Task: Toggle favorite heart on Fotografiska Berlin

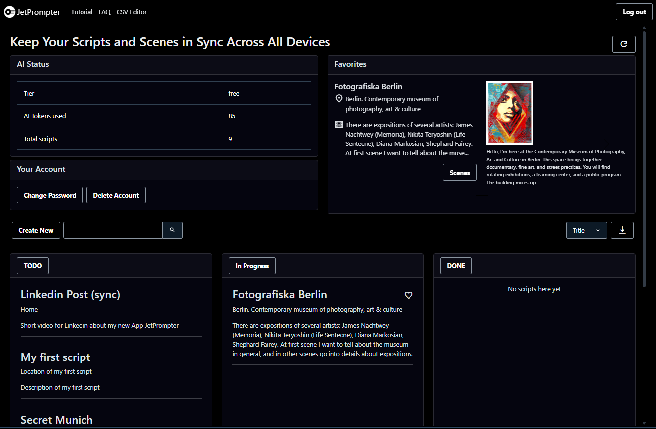Action: (x=409, y=295)
